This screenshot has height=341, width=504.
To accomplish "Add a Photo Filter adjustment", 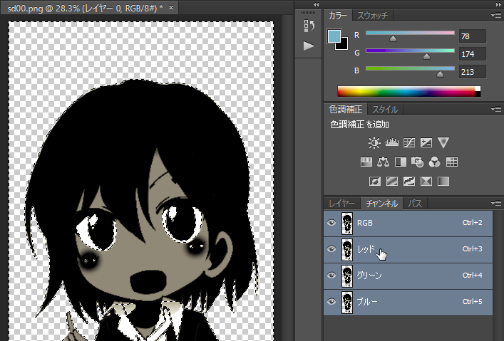I will click(418, 162).
